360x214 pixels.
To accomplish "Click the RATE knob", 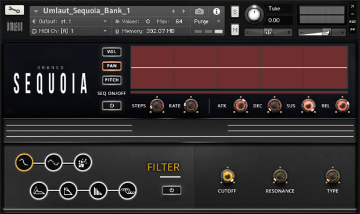I will point(191,106).
